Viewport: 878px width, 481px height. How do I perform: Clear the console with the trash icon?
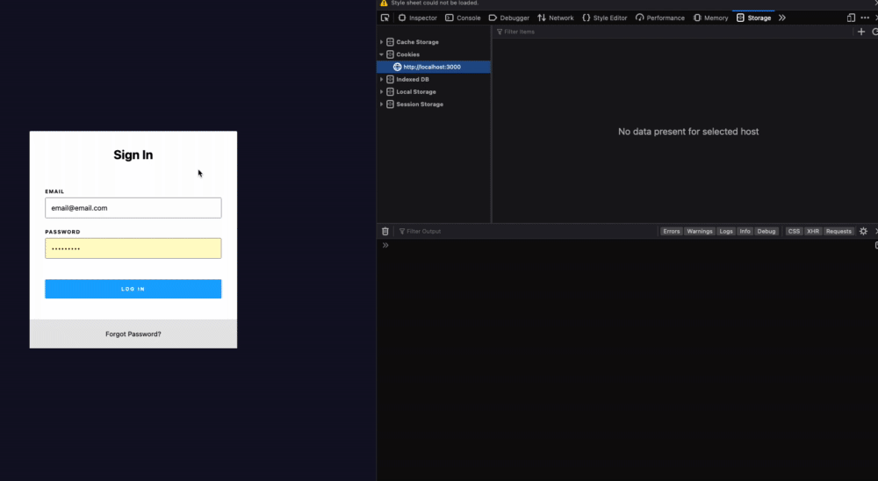point(385,231)
